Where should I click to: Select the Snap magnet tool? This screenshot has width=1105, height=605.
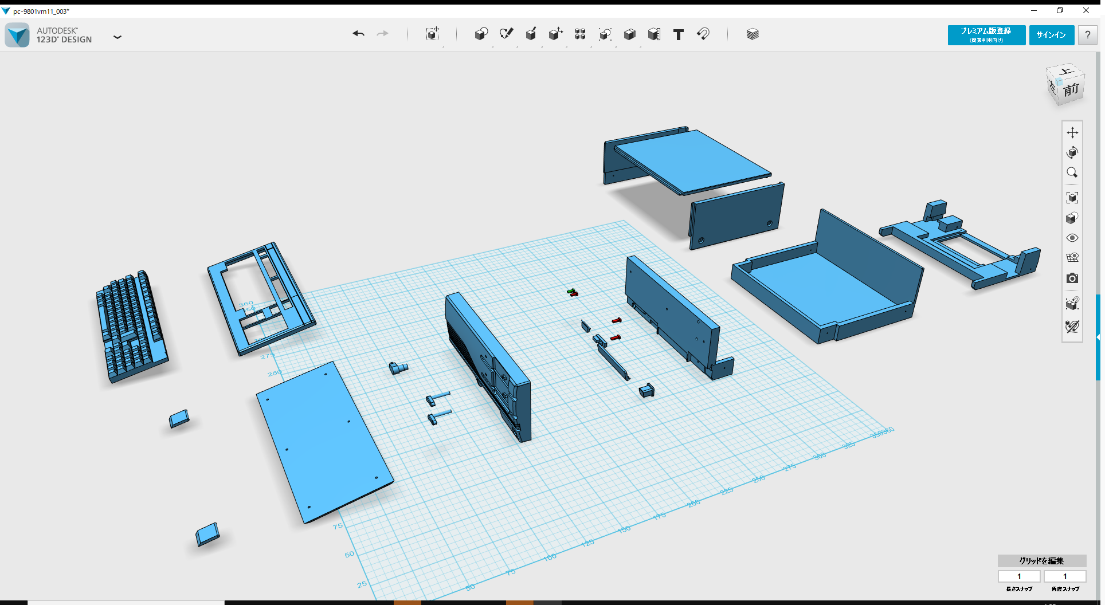703,34
